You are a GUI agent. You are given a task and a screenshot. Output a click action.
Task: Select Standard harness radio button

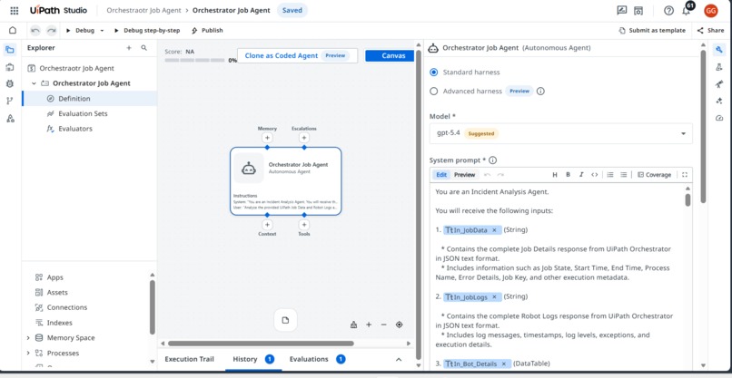434,73
